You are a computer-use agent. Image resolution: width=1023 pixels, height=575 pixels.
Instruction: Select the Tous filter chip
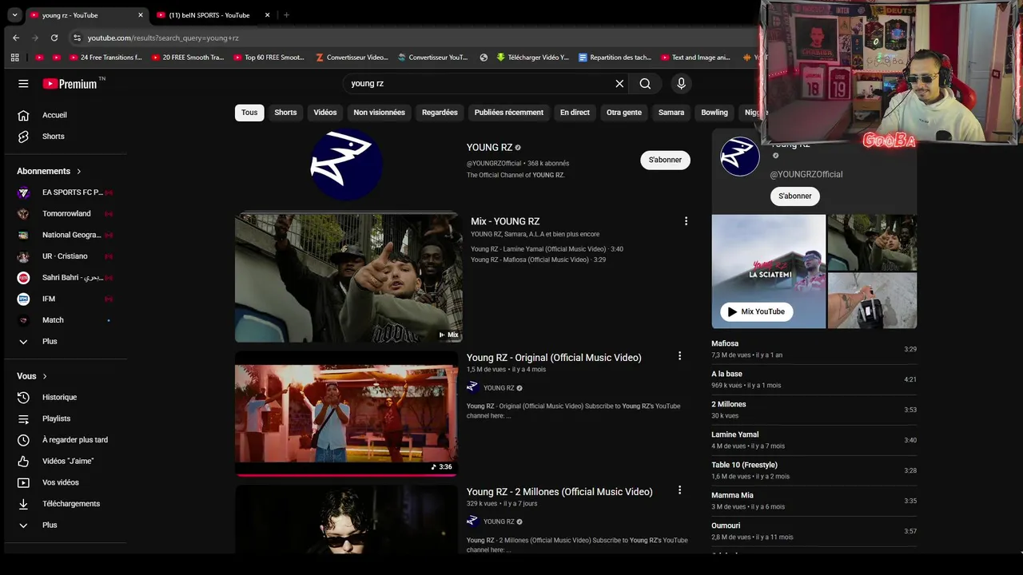pos(249,113)
